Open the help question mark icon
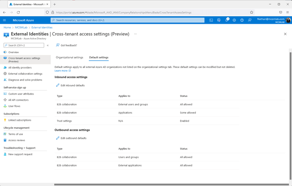The width and height of the screenshot is (292, 186). 242,20
